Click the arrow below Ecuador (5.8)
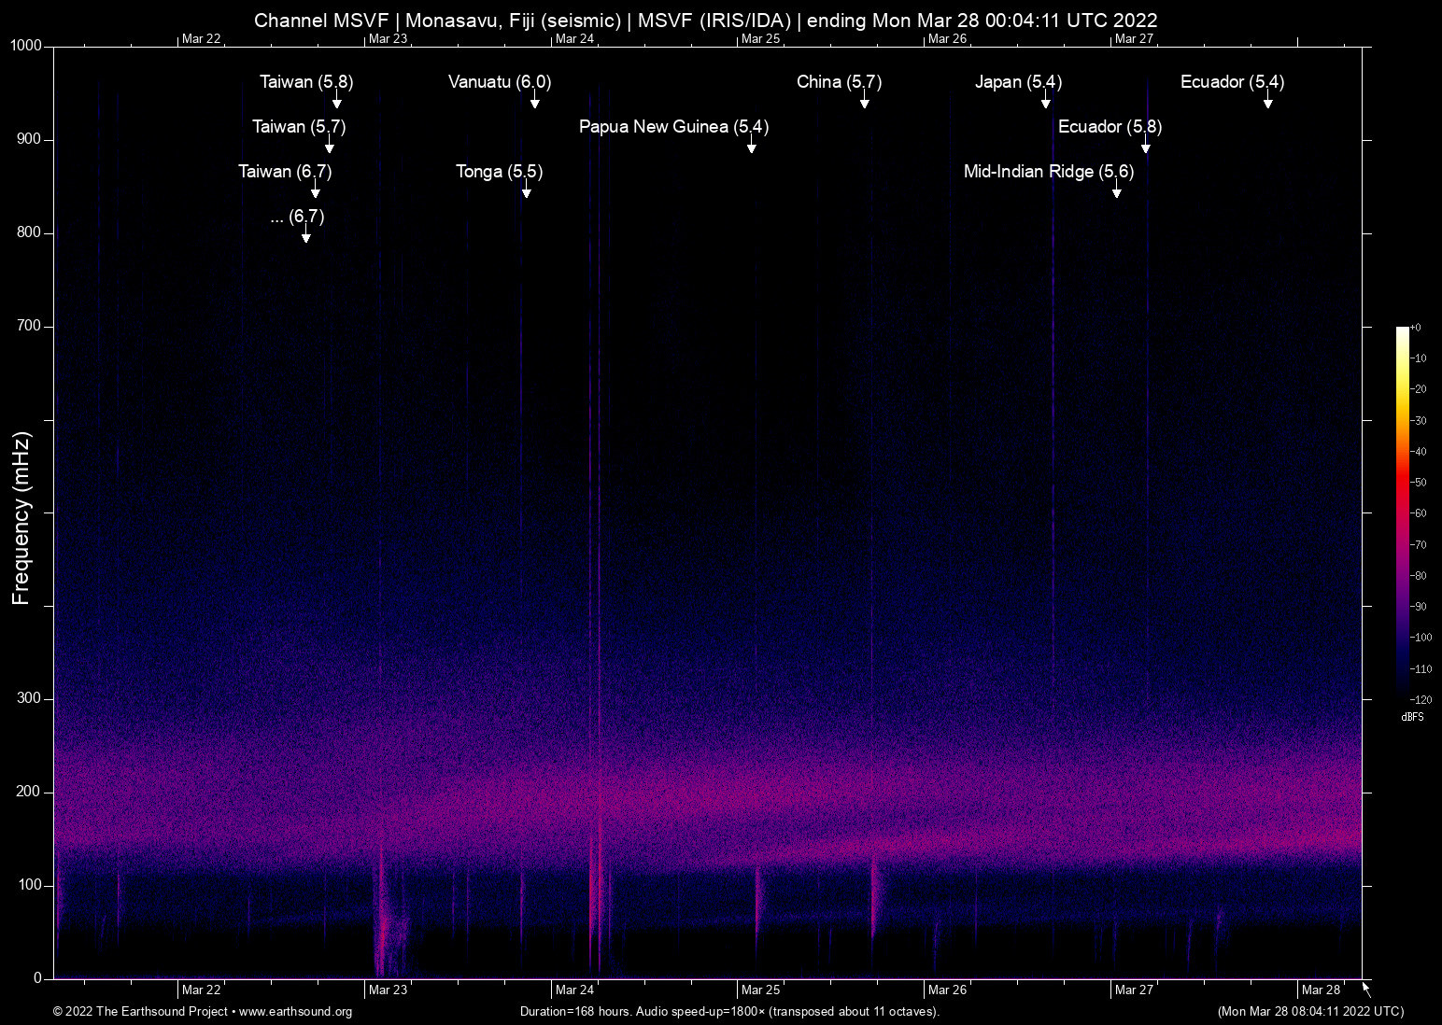This screenshot has width=1442, height=1025. pyautogui.click(x=1146, y=147)
